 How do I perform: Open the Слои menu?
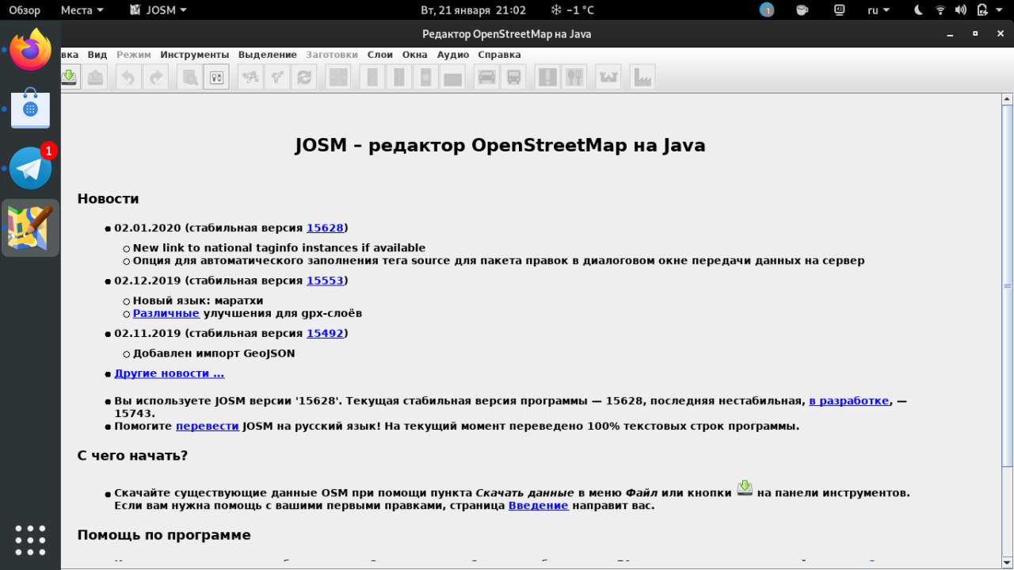click(x=380, y=55)
